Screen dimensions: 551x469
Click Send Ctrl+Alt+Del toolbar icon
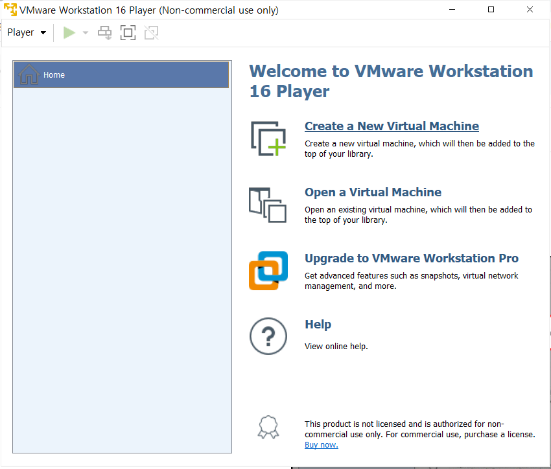[x=105, y=32]
